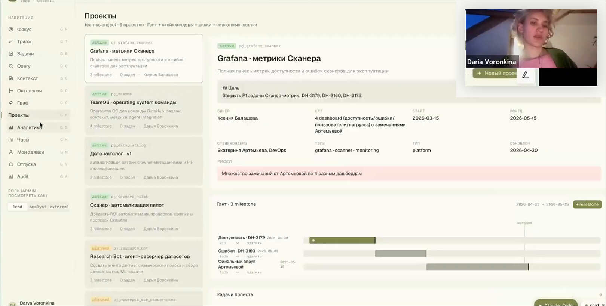Click the platform type value
Screen dimensions: 606x306
click(x=422, y=151)
